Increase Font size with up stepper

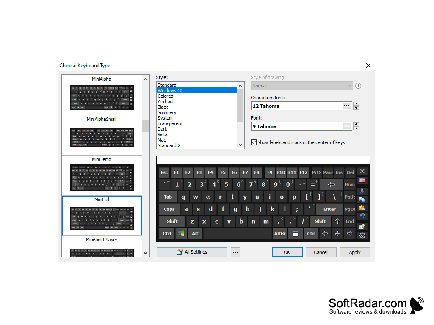(x=357, y=124)
